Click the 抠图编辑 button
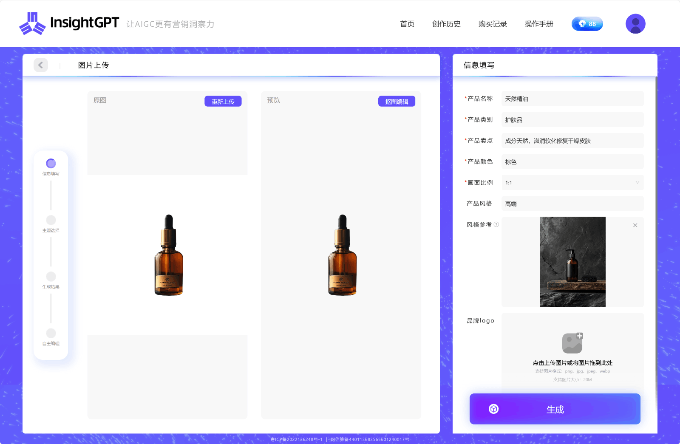 (397, 102)
